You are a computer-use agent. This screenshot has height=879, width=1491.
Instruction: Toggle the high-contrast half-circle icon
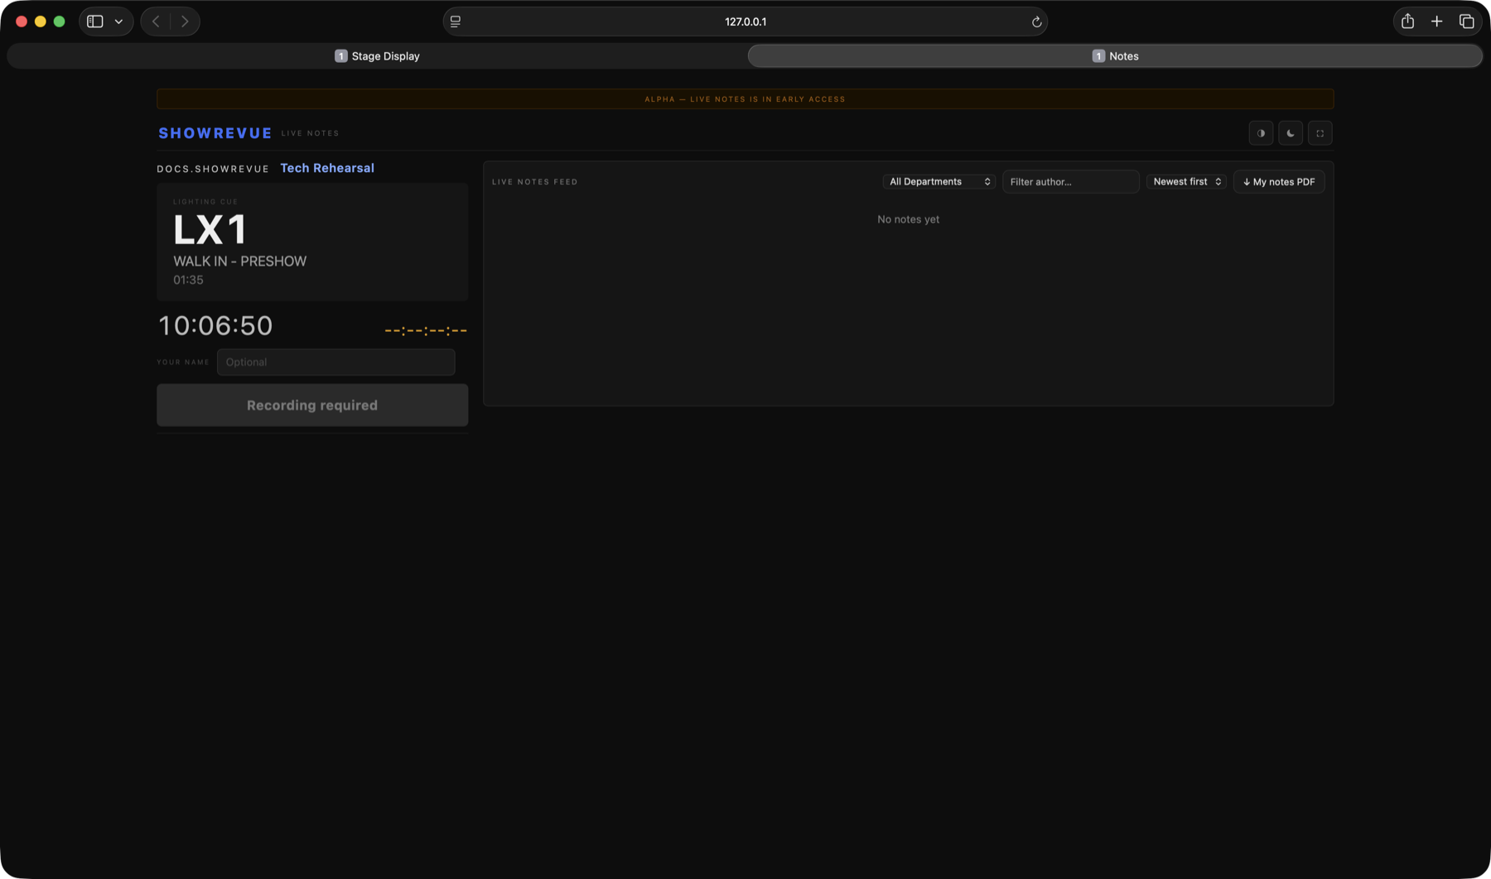(1261, 133)
